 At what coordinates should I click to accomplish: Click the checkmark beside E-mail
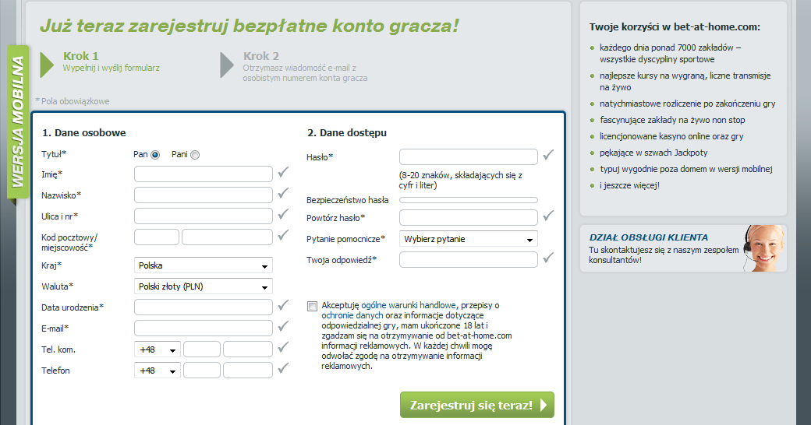coord(283,326)
